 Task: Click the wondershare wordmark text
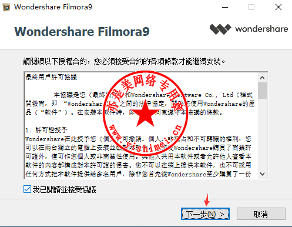click(261, 29)
